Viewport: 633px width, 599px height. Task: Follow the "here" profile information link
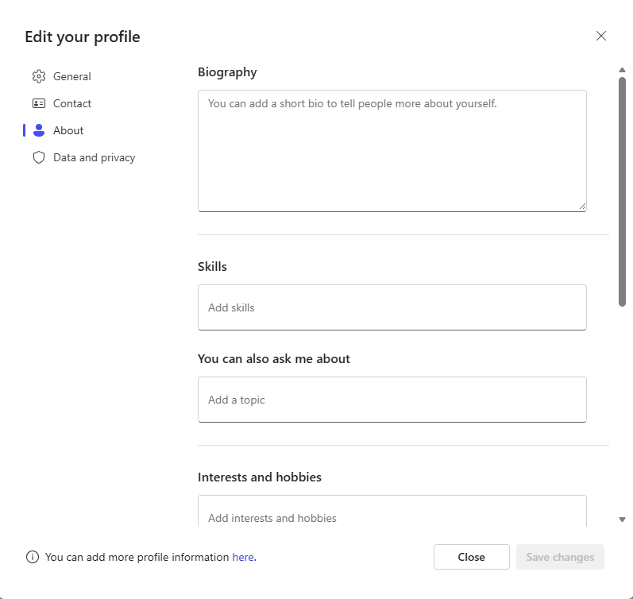coord(242,557)
